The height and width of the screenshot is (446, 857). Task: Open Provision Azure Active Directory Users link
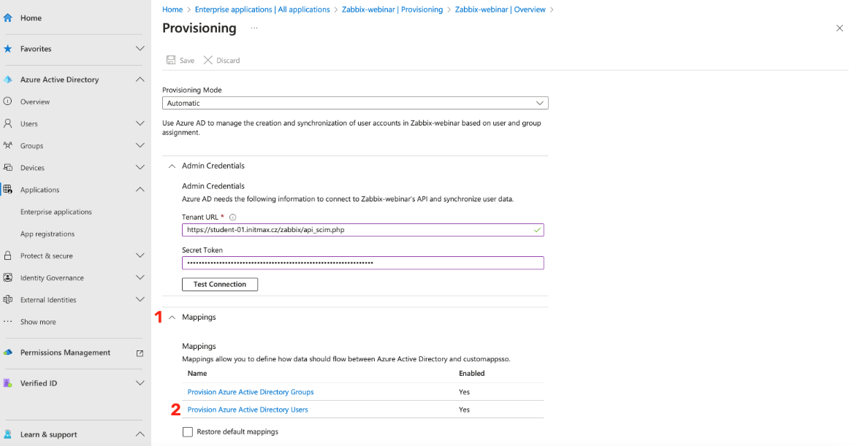pos(248,410)
